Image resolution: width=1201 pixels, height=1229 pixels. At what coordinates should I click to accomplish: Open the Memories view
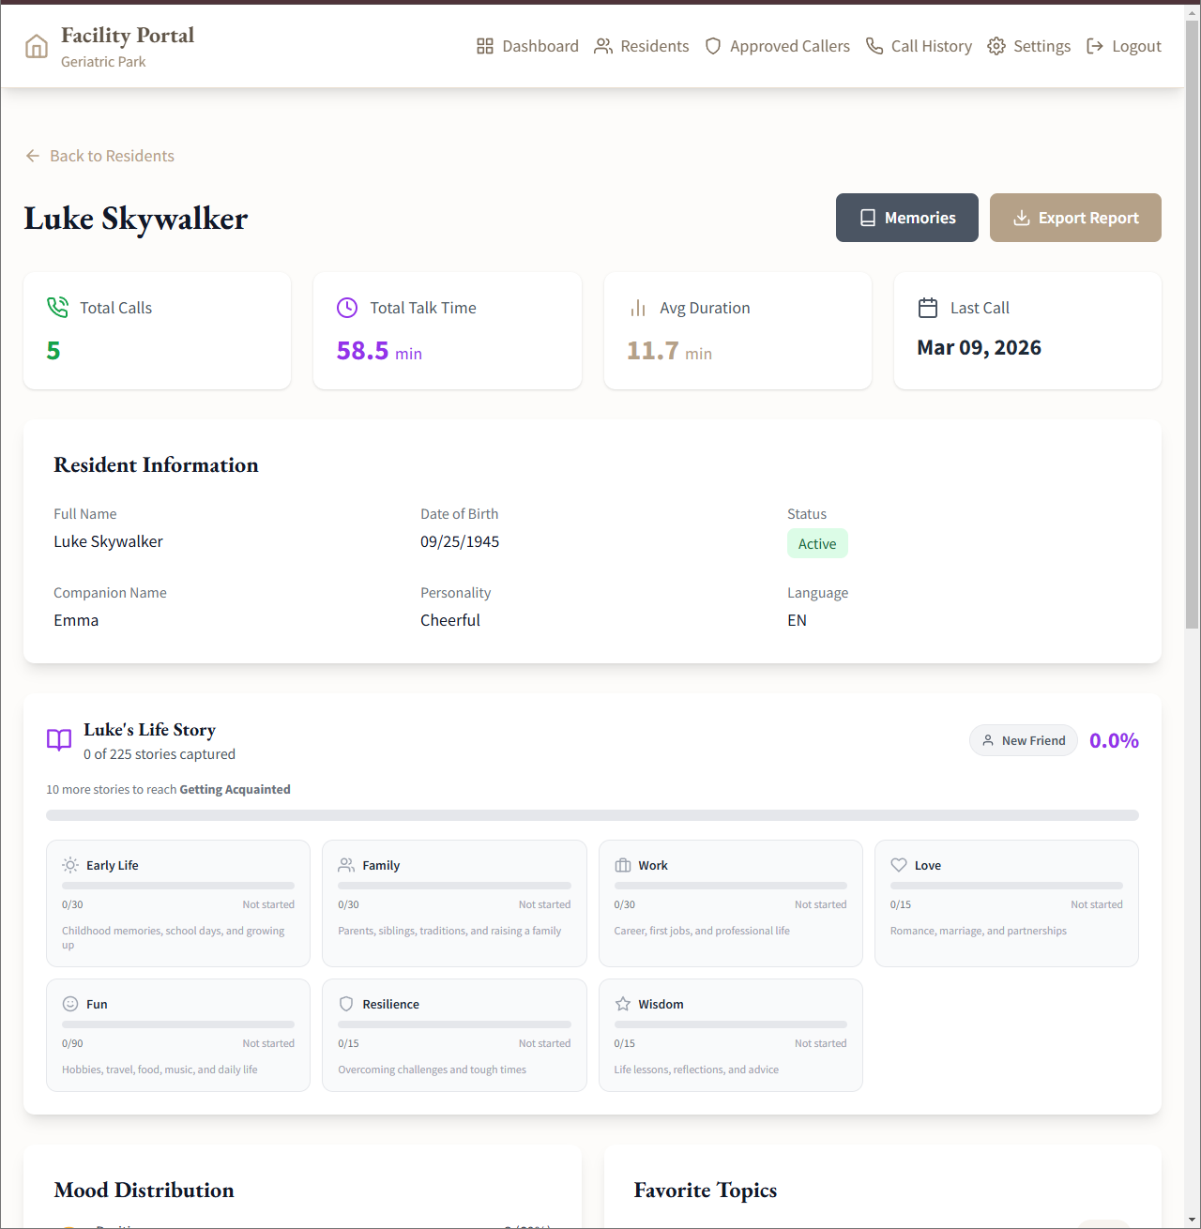pyautogui.click(x=906, y=217)
